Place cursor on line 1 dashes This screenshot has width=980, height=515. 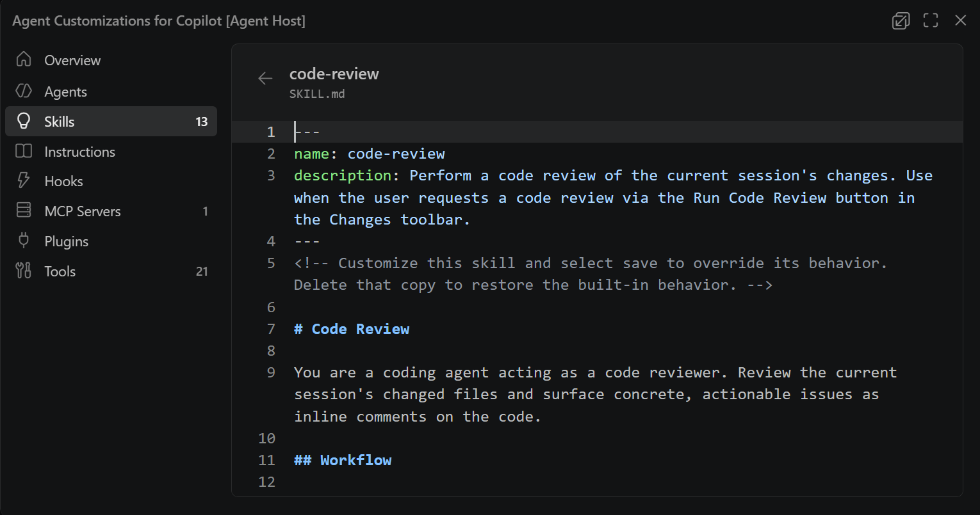[307, 132]
